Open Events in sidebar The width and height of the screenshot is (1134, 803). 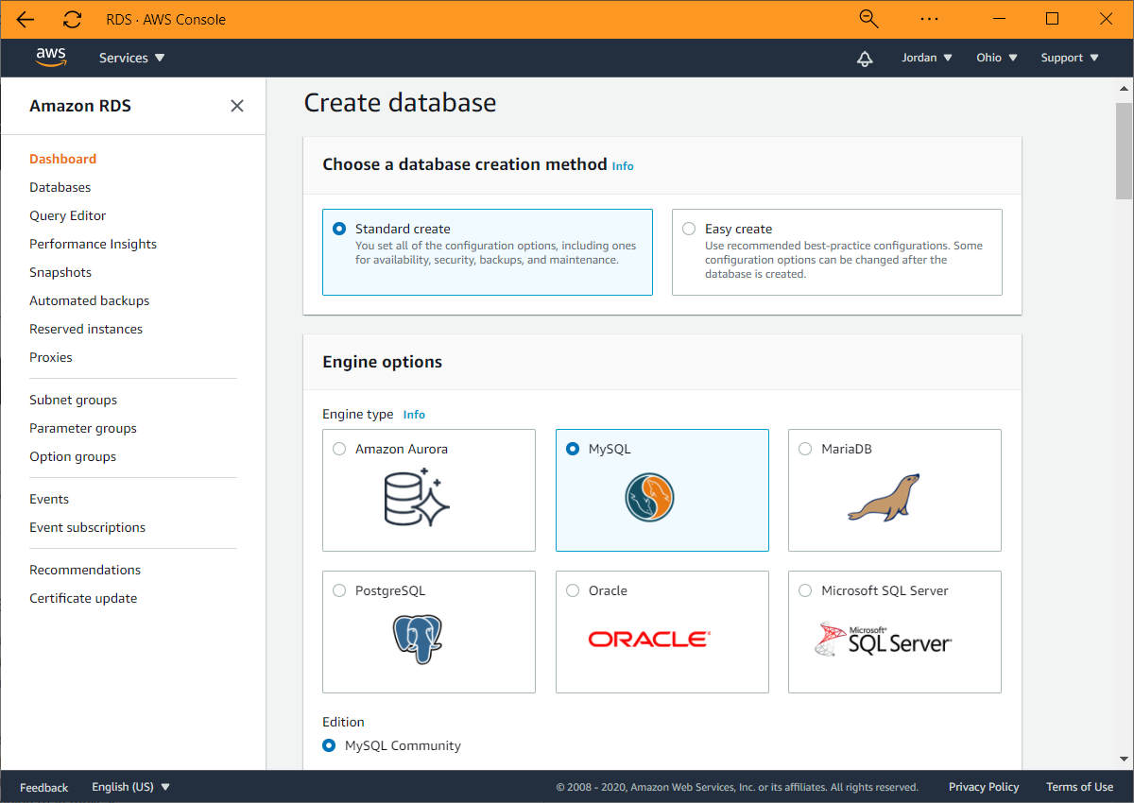point(49,499)
